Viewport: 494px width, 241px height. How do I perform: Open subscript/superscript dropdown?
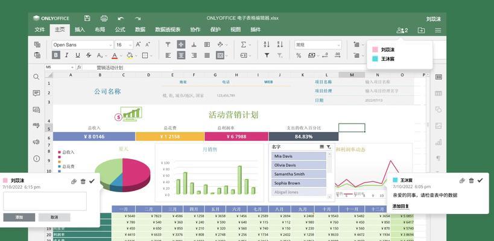(101, 55)
